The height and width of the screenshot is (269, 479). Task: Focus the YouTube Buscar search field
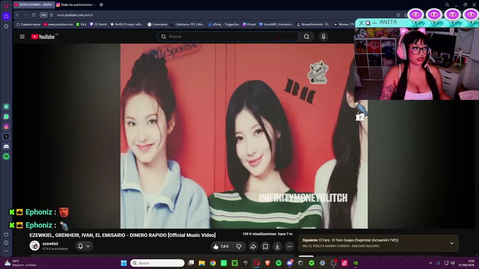(228, 37)
